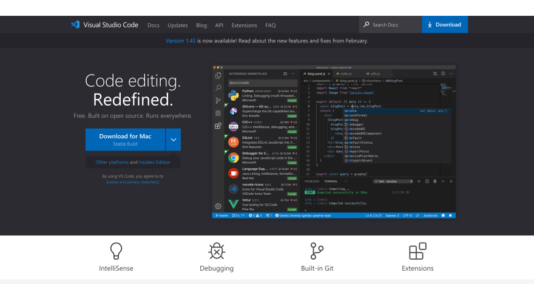Click the IntelliSense lightbulb icon
This screenshot has width=534, height=284.
coord(116,251)
